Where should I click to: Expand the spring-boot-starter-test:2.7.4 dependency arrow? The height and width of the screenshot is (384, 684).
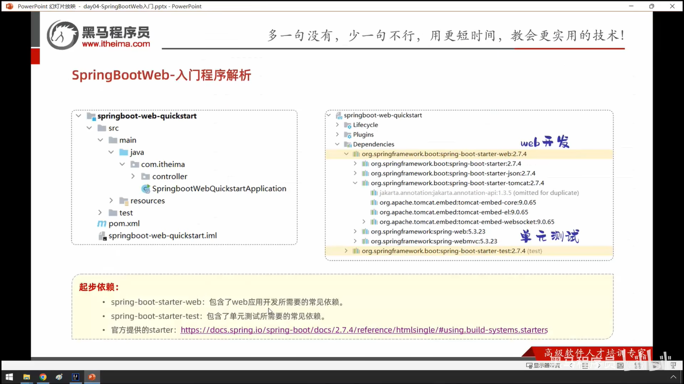tap(346, 250)
